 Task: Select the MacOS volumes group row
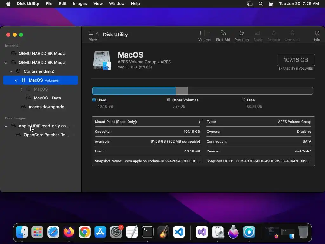pyautogui.click(x=41, y=80)
